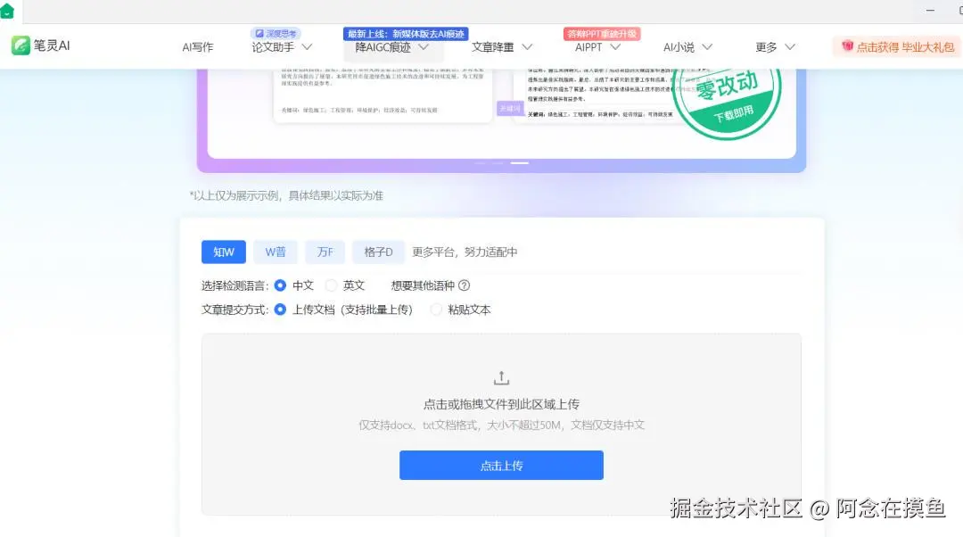Click the 最新上线 新媒体版去AI痕迹 banner tag

[x=406, y=34]
